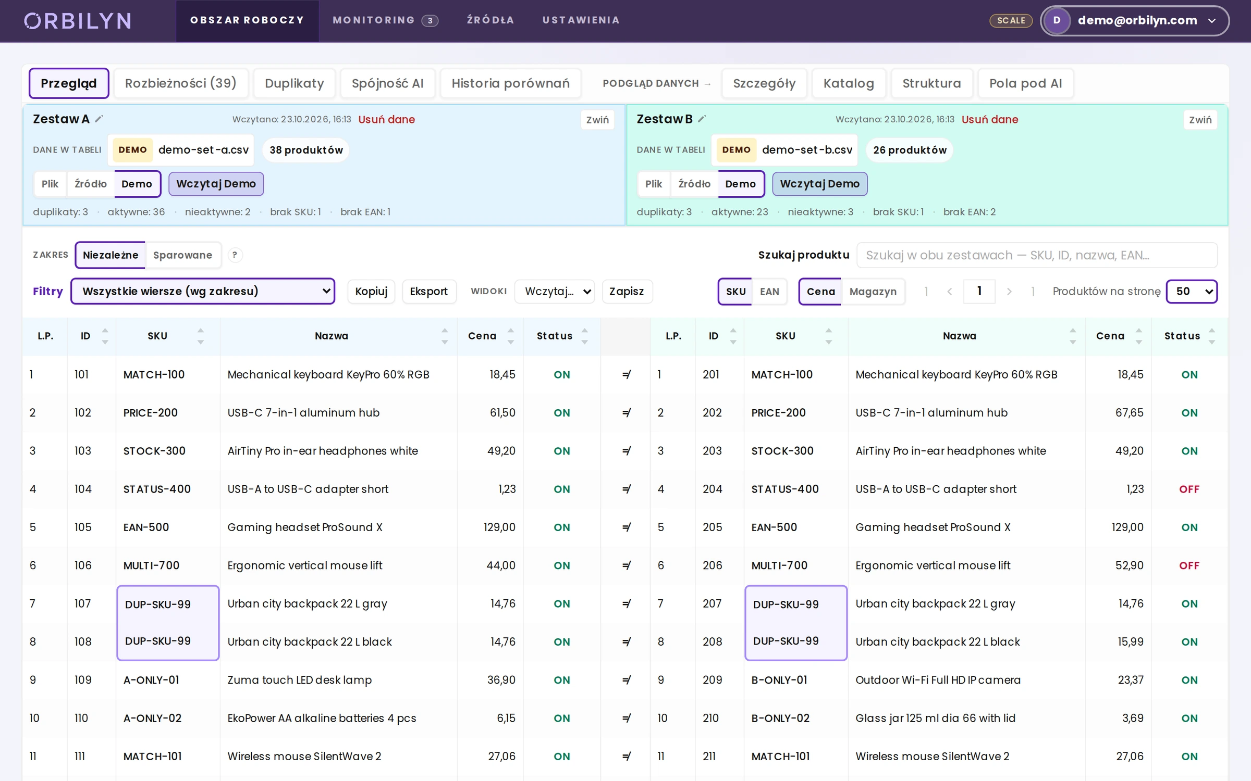The height and width of the screenshot is (781, 1251).
Task: Click Wczytaj Demo button in Zestaw A
Action: click(x=216, y=184)
